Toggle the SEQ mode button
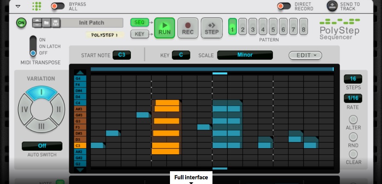382x184 pixels. coord(140,23)
